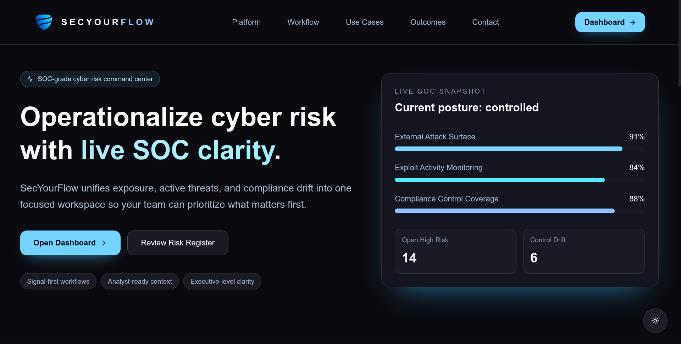The height and width of the screenshot is (344, 681).
Task: Open the Contact menu item
Action: click(485, 22)
